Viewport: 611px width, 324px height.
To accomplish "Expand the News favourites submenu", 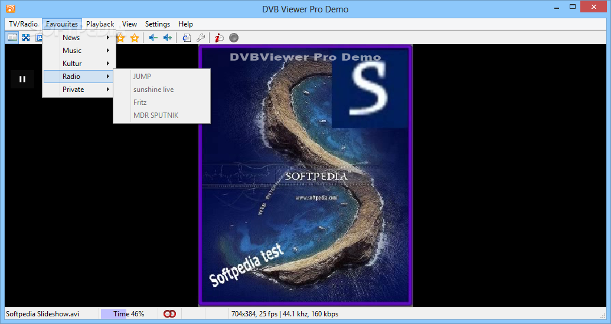I will (x=79, y=38).
